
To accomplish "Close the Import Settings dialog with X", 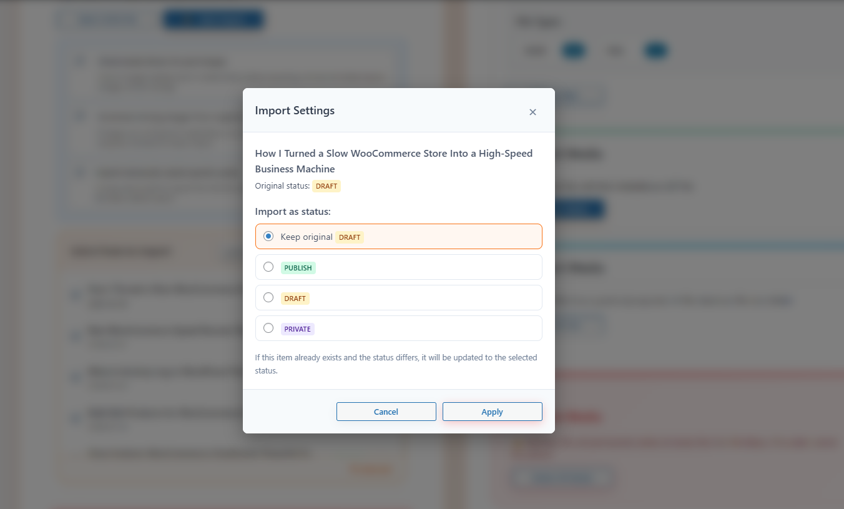I will click(x=532, y=112).
